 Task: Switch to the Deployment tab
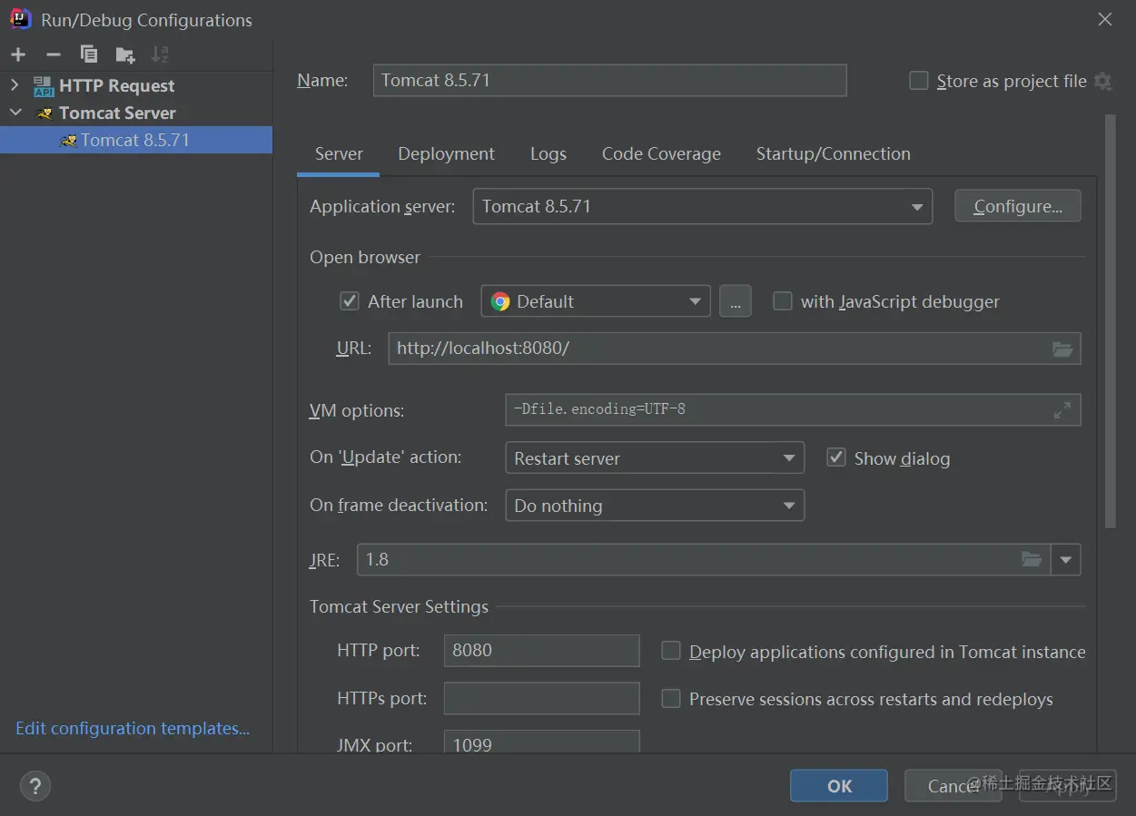point(447,153)
